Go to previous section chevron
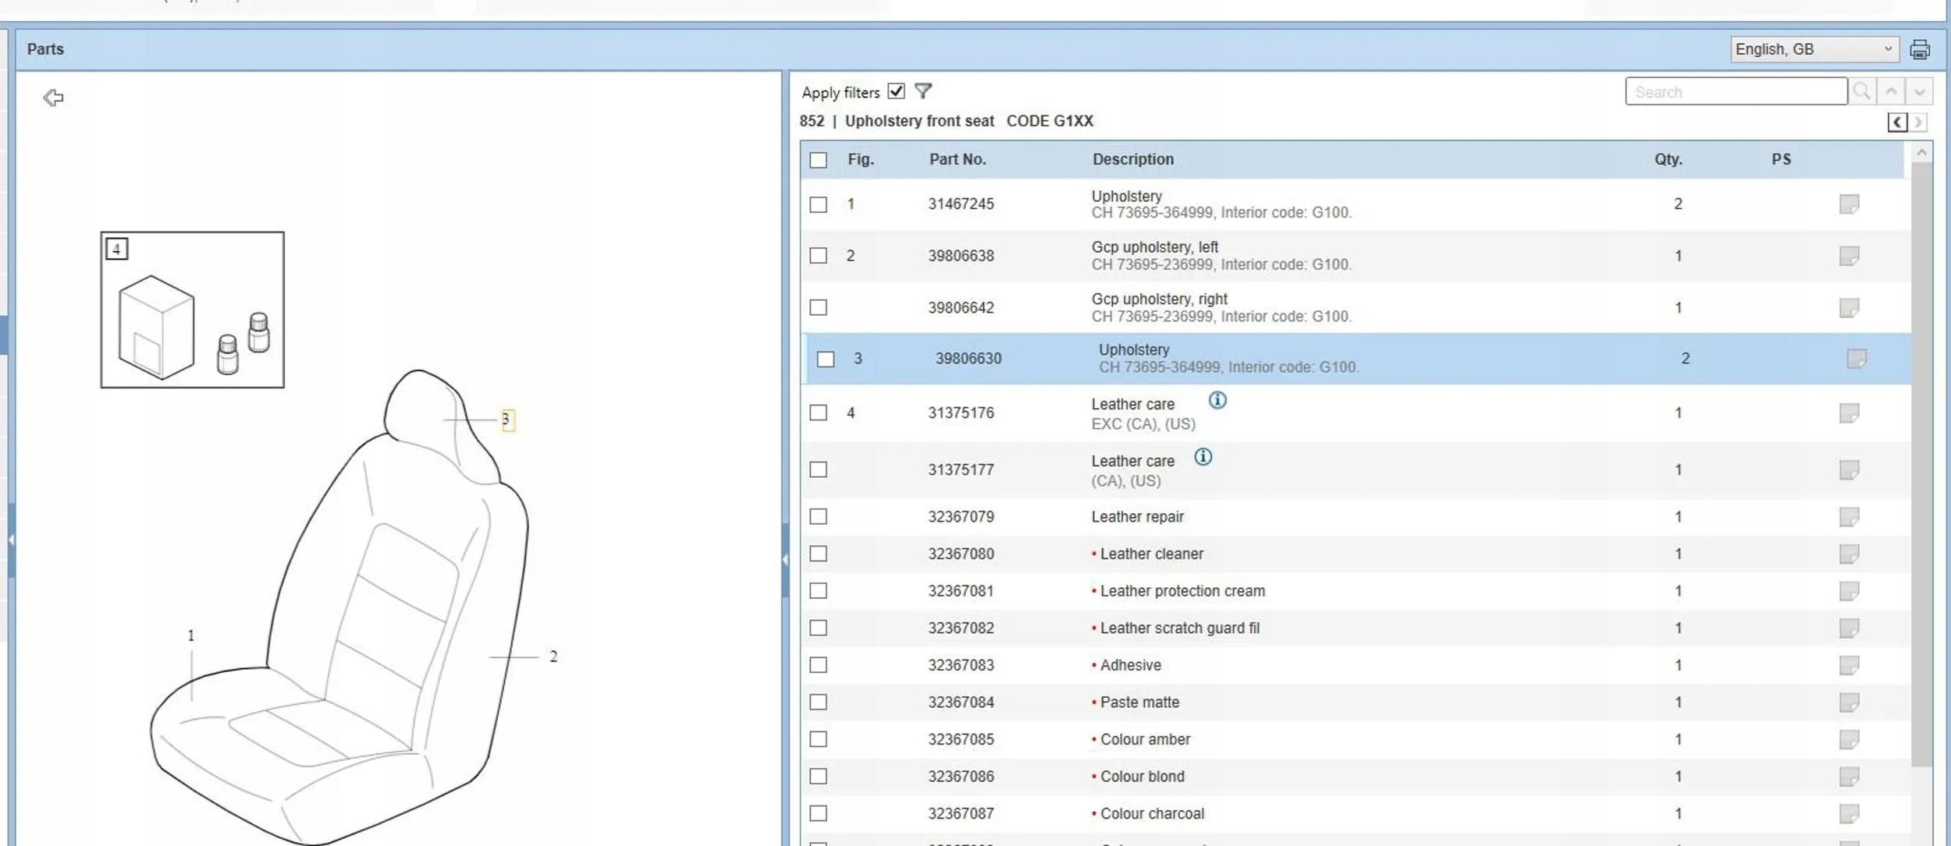This screenshot has height=846, width=1951. (1897, 122)
